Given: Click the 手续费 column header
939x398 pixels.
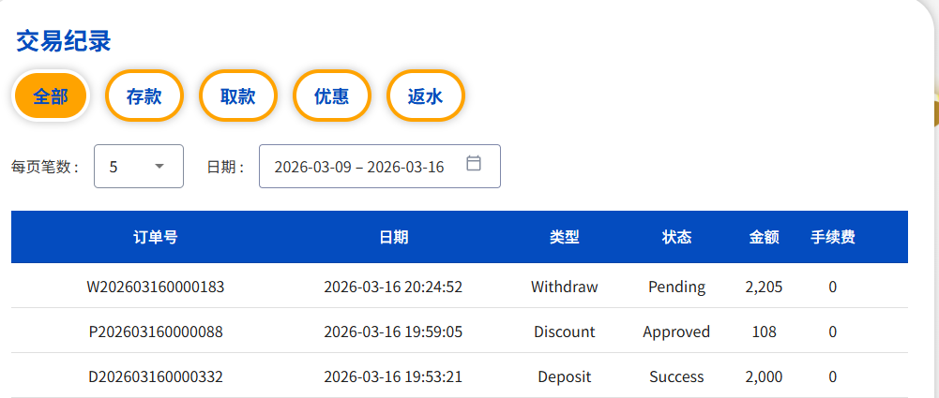Looking at the screenshot, I should click(x=833, y=237).
